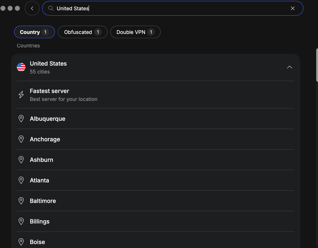Click the Ashburn location pin
Viewport: 318px width, 248px height.
(x=21, y=160)
